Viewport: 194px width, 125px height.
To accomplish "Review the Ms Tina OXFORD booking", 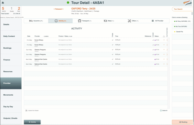I will pos(182,26).
